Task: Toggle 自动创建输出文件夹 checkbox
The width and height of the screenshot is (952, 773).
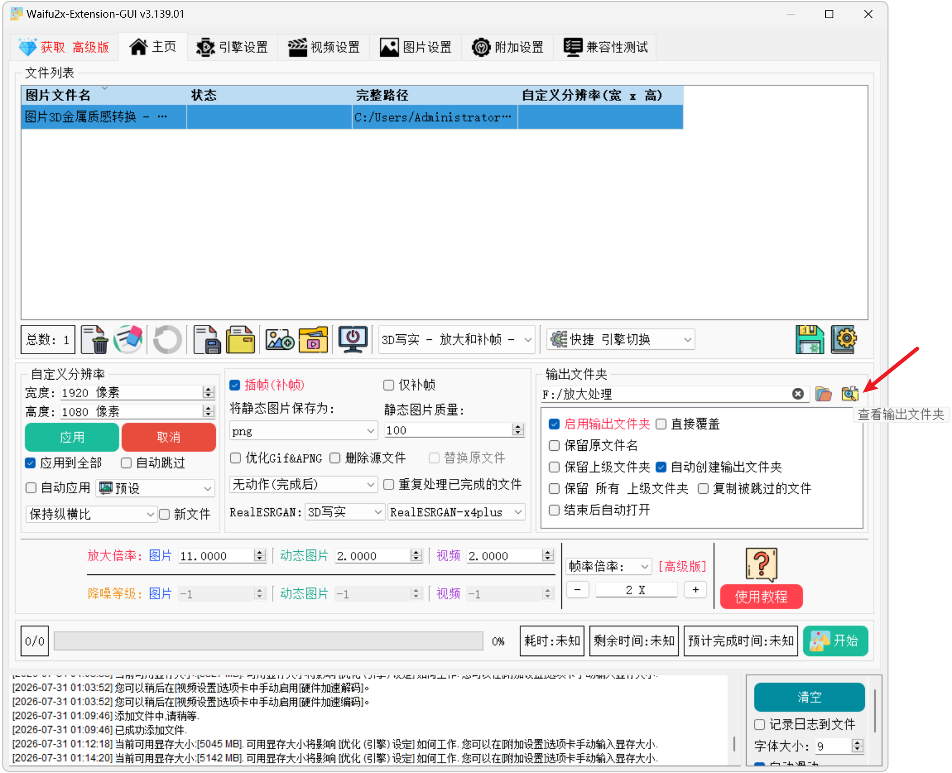Action: [x=661, y=467]
